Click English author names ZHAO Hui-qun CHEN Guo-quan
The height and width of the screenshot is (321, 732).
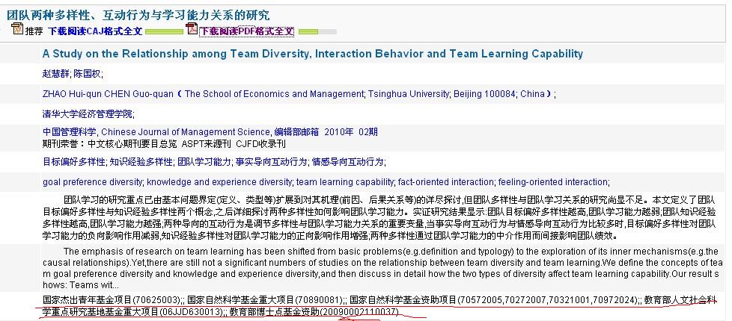click(x=109, y=93)
